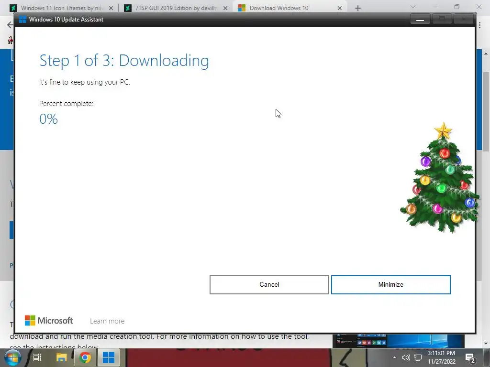Image resolution: width=490 pixels, height=367 pixels.
Task: Open Task View on the taskbar
Action: [x=37, y=357]
